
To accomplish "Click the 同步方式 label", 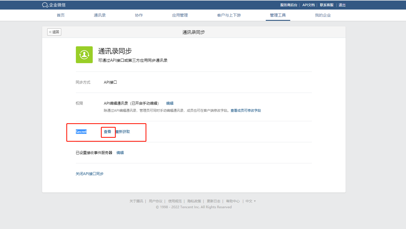I will pyautogui.click(x=83, y=82).
